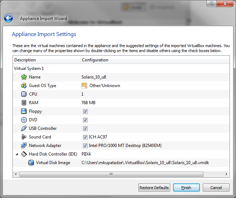The height and width of the screenshot is (198, 236).
Task: Click the RAM memory icon
Action: (x=24, y=103)
